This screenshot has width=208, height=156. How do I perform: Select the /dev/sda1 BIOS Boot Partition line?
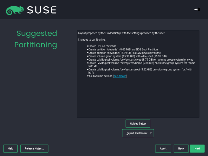coord(123,50)
